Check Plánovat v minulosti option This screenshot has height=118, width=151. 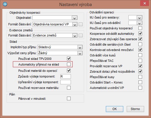point(69,99)
